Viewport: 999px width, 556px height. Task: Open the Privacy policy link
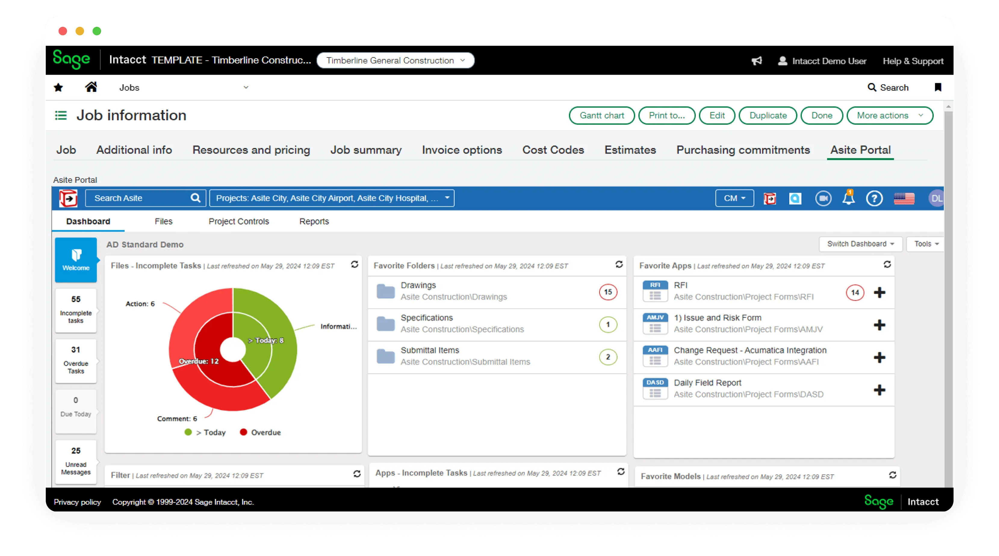point(77,502)
